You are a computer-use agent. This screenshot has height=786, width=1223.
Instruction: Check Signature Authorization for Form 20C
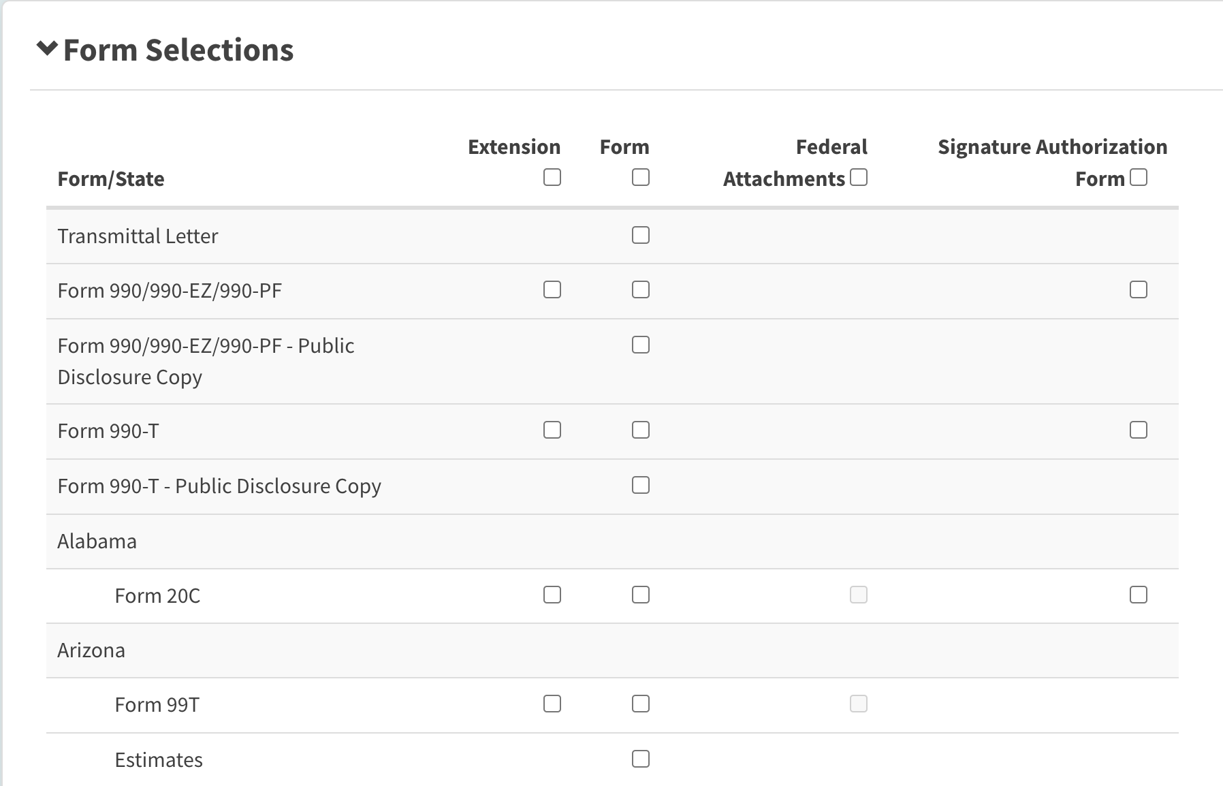pyautogui.click(x=1139, y=595)
